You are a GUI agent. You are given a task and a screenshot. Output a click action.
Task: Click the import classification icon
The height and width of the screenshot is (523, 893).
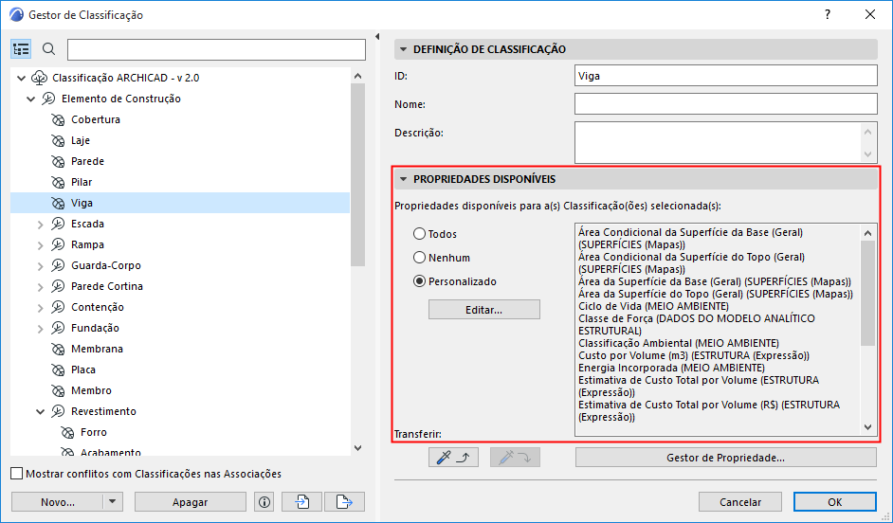[301, 502]
